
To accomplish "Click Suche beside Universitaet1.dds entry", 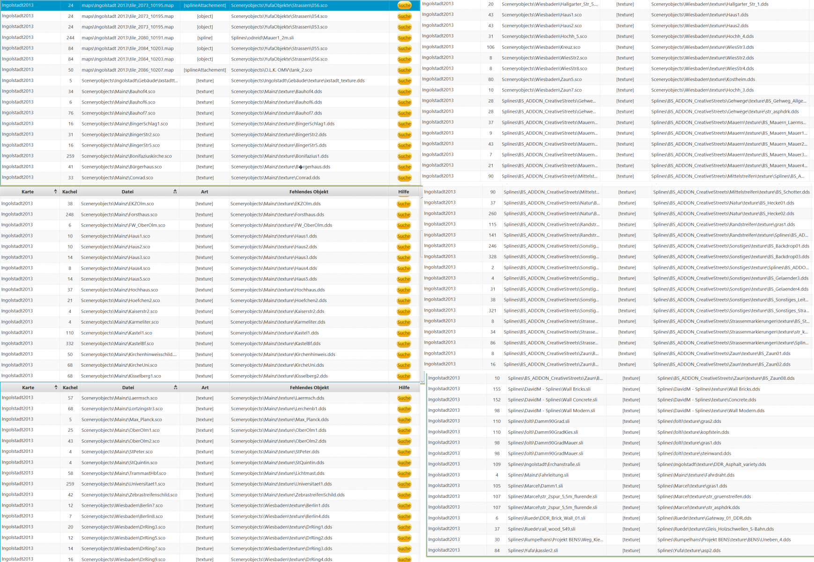I will point(404,484).
